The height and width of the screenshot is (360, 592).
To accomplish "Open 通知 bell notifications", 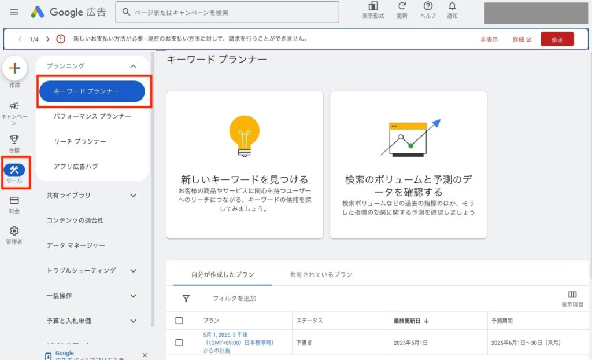I will [x=452, y=7].
